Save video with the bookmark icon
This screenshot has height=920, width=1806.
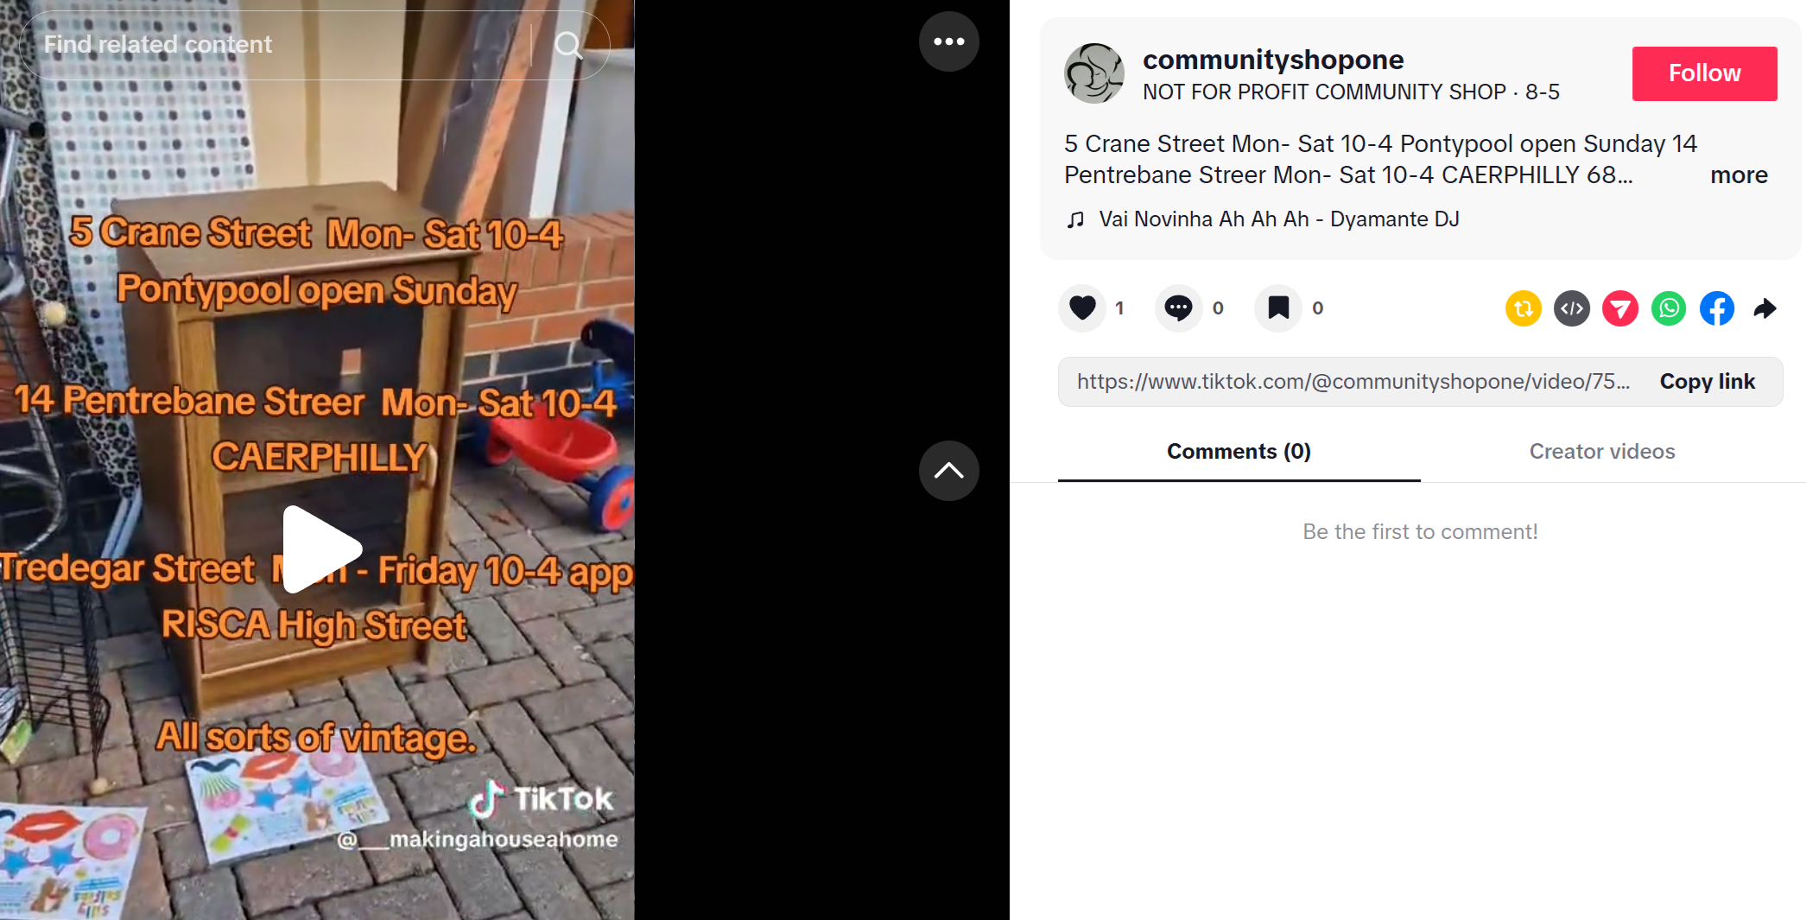1278,308
